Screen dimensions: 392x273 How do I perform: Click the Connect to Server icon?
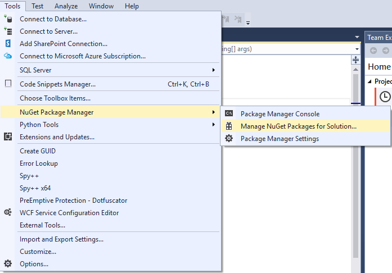[8, 31]
